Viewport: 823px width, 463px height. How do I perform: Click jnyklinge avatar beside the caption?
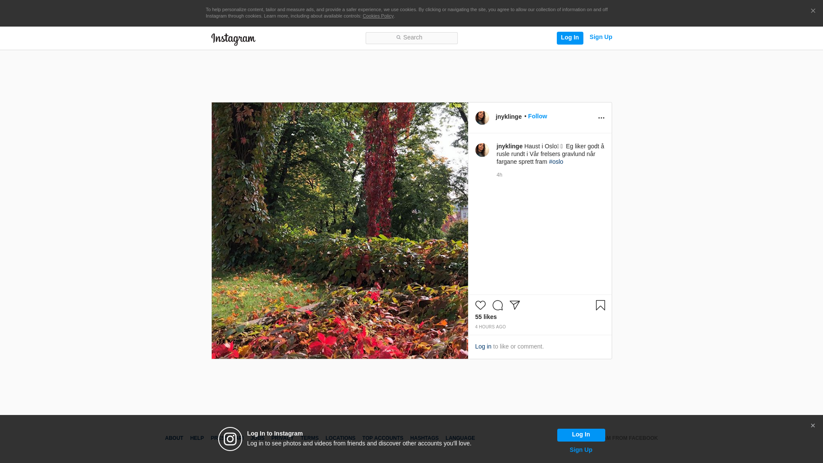click(482, 150)
